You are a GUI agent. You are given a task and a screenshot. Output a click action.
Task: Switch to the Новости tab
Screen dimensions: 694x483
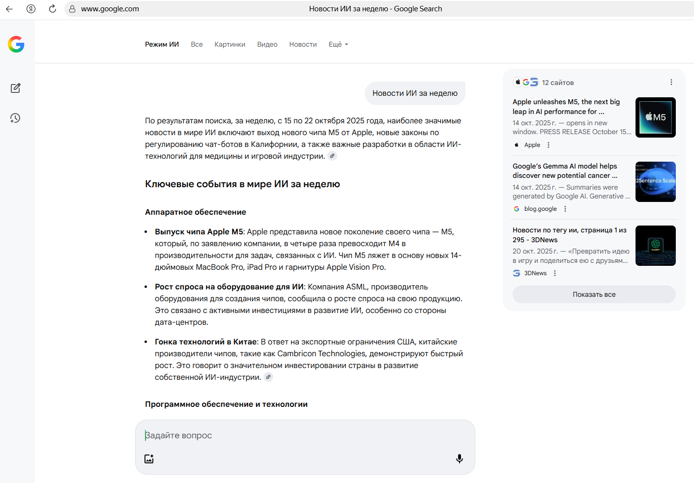[303, 44]
